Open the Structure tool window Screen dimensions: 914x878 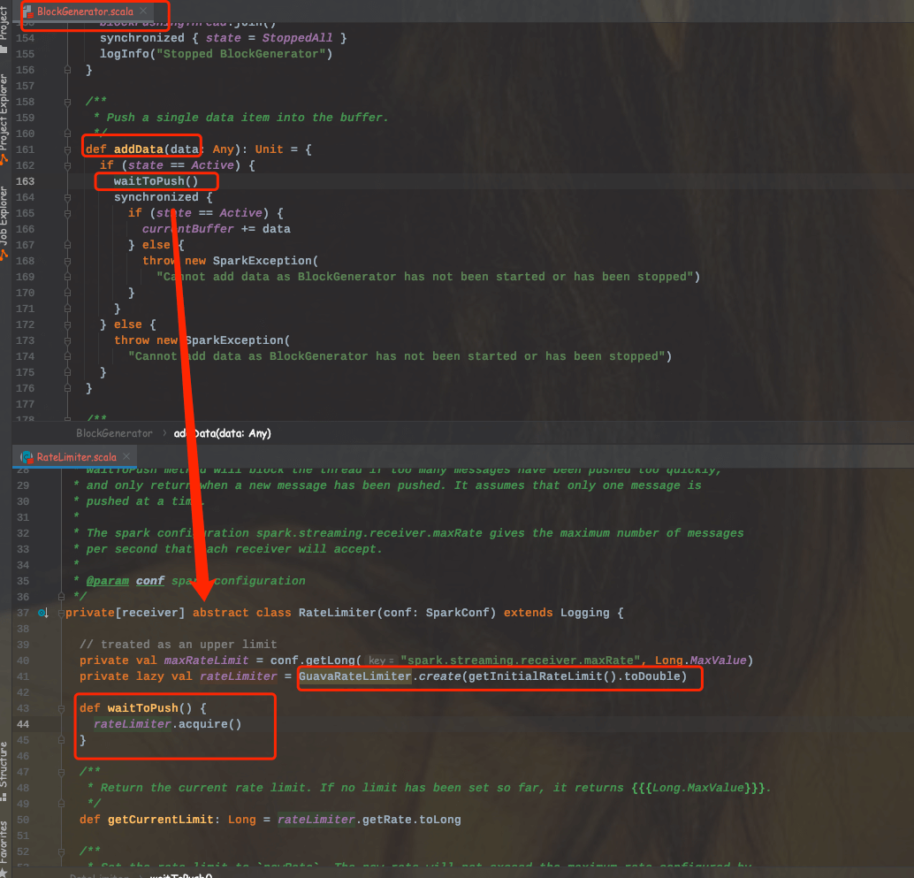point(4,769)
